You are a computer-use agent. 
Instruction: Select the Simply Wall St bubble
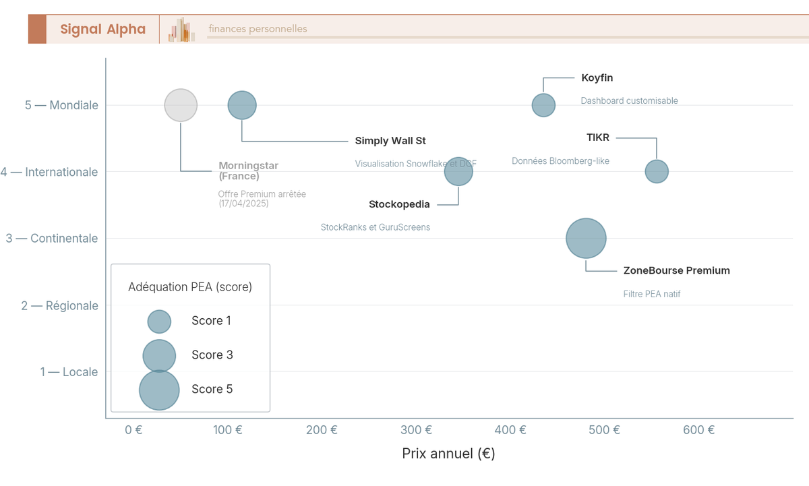coord(242,105)
